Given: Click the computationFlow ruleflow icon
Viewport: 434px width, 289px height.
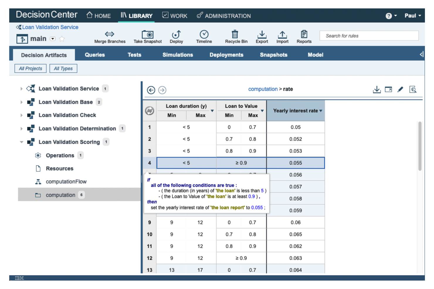Looking at the screenshot, I should [x=38, y=182].
